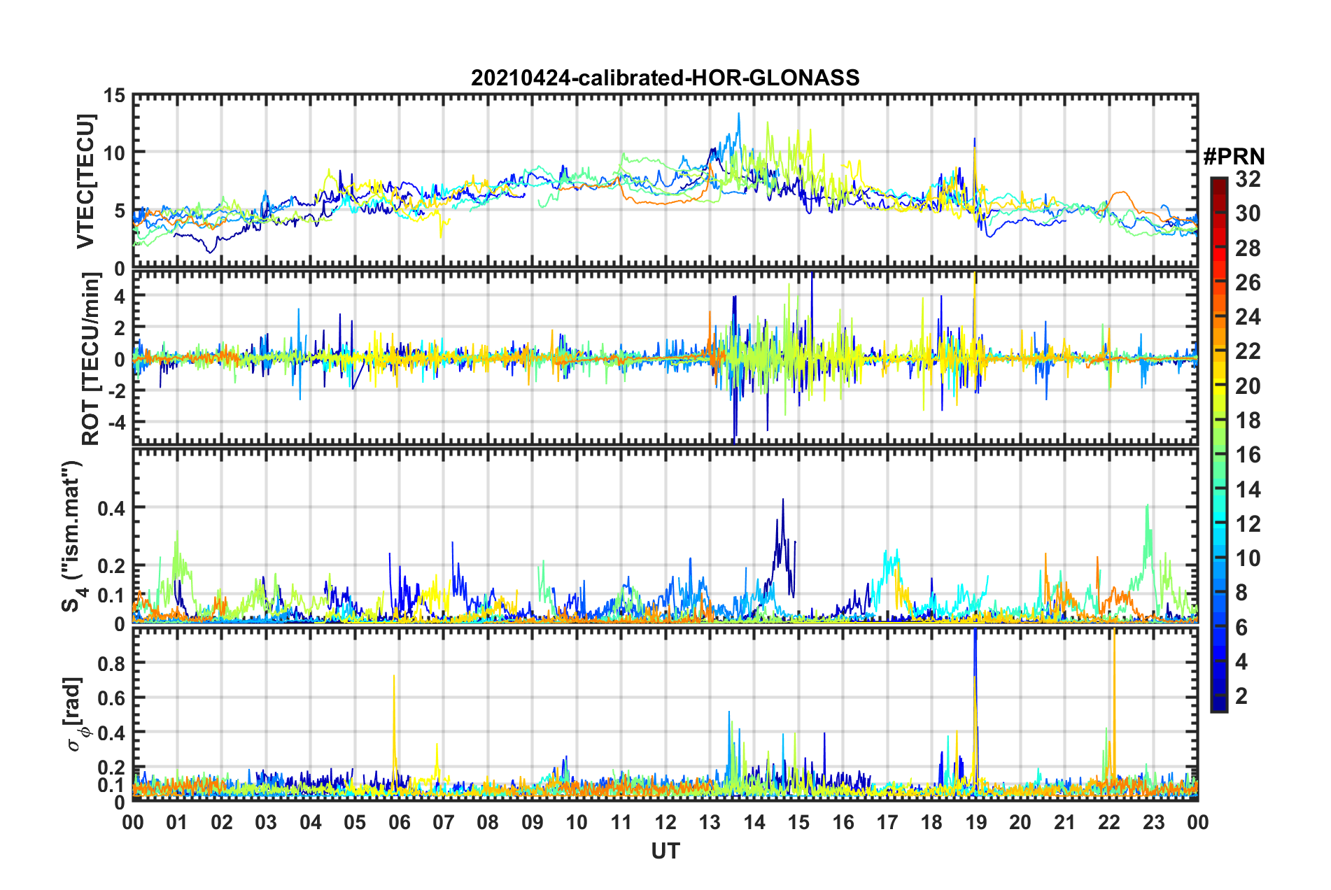Click colorbar tick label 28

coord(1248,248)
